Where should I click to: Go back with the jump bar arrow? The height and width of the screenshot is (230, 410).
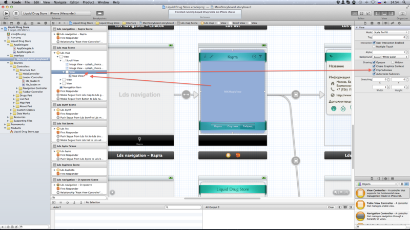pyautogui.click(x=59, y=23)
